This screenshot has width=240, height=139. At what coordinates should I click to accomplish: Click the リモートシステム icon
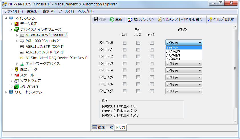11,92
